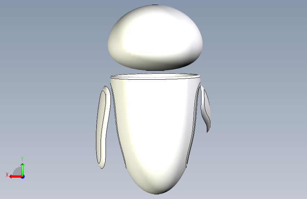Click the blue Z axis origin dot
The width and height of the screenshot is (307, 199).
tap(23, 177)
